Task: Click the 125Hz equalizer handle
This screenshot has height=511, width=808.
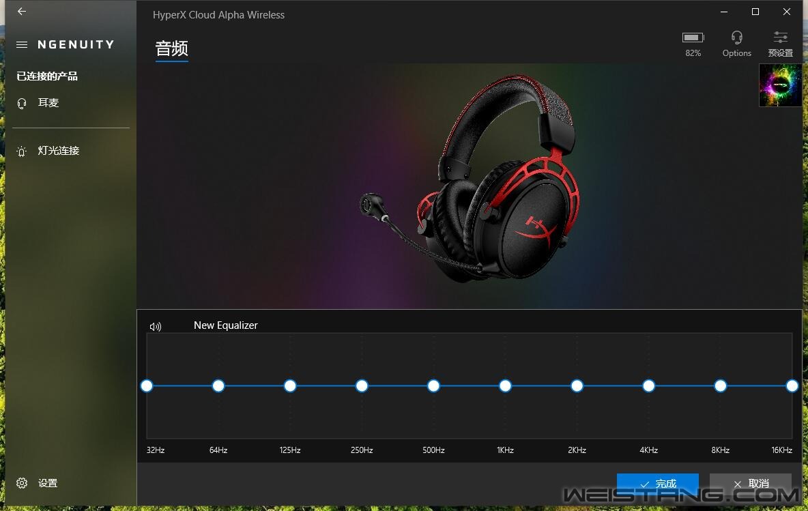Action: click(x=290, y=386)
